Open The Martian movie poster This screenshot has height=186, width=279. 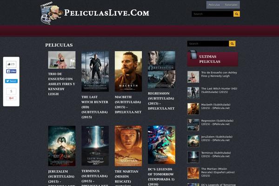pos(128,146)
